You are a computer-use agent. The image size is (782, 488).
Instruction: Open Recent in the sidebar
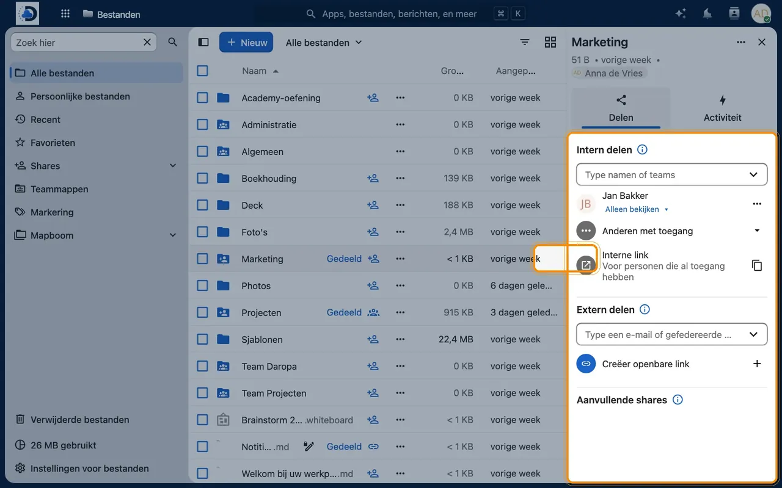pos(97,120)
